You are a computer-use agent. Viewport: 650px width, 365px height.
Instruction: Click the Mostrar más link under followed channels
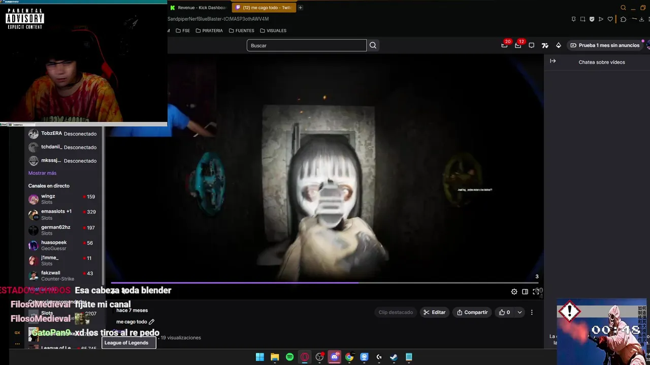tap(42, 173)
